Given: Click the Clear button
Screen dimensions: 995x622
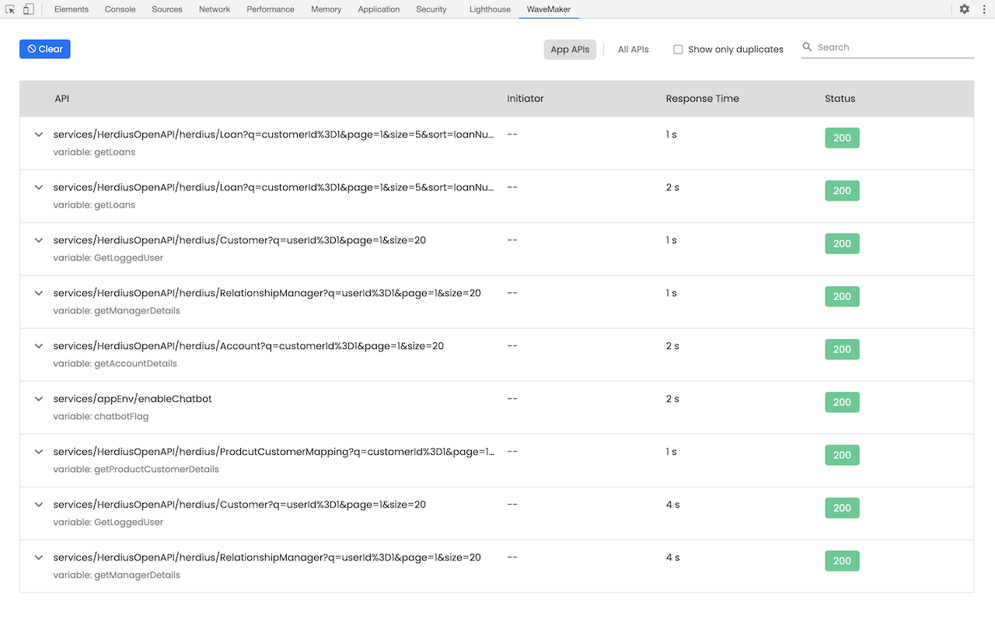Looking at the screenshot, I should coord(45,49).
